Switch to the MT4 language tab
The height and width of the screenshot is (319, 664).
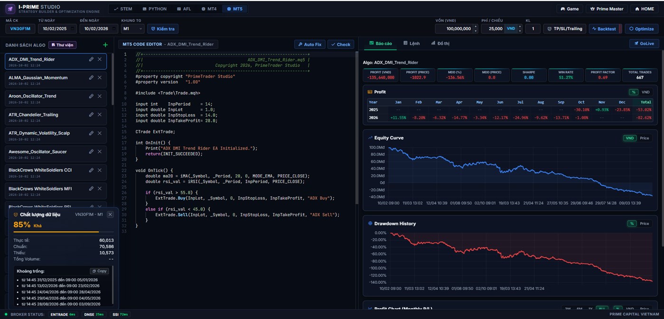(x=209, y=9)
